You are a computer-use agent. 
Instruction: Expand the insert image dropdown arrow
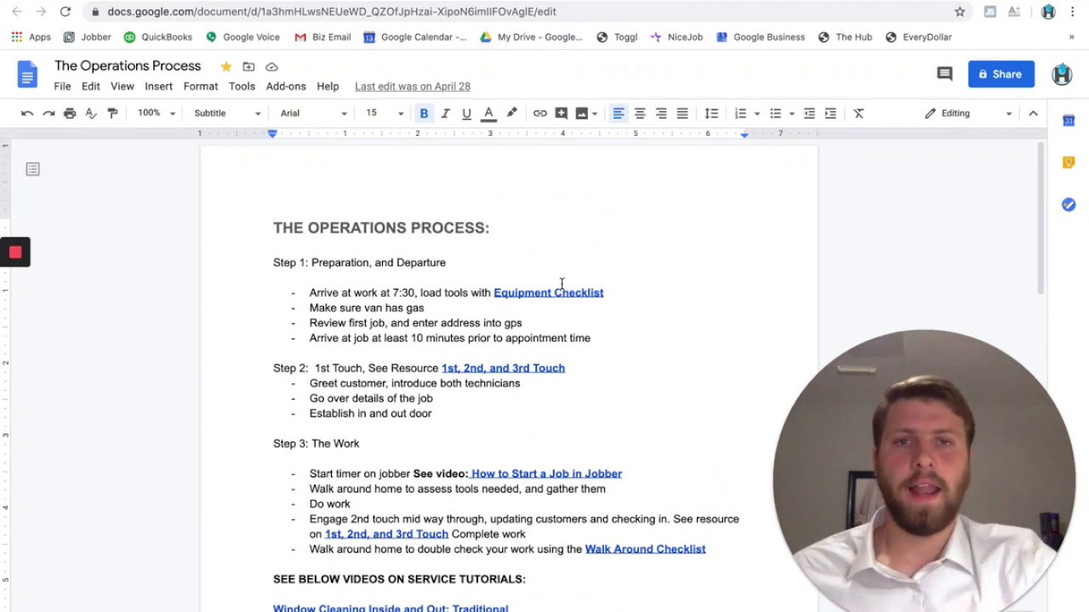pos(594,114)
